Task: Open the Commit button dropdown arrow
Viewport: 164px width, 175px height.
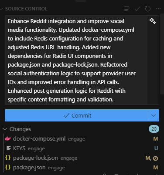Action: coord(154,115)
